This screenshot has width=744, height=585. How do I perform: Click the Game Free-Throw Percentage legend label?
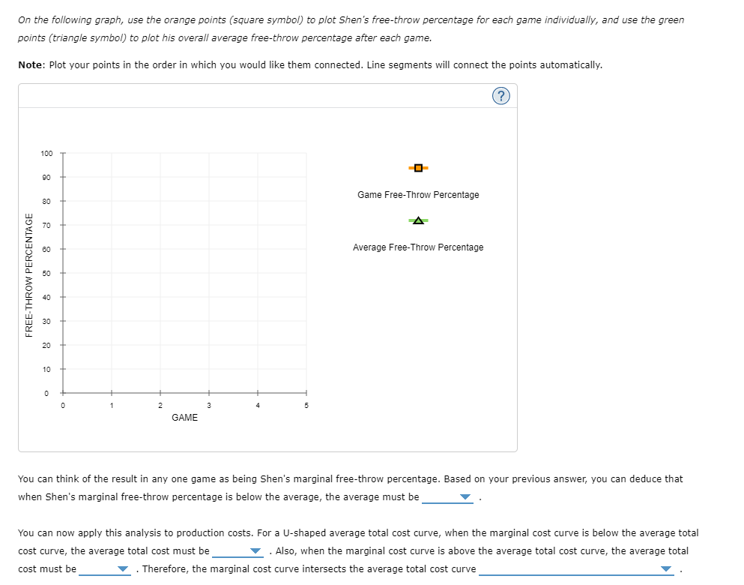point(417,194)
